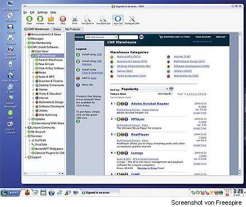Image resolution: width=246 pixels, height=207 pixels.
Task: Open the Sort by Popularity dropdown
Action: tap(144, 89)
